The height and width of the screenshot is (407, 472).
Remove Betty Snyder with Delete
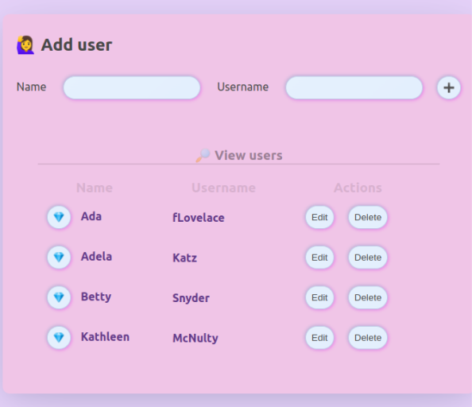click(368, 297)
